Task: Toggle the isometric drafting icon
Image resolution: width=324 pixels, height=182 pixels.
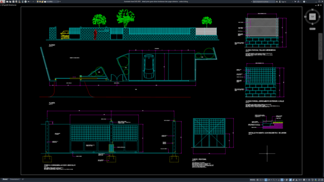Action: (274, 180)
